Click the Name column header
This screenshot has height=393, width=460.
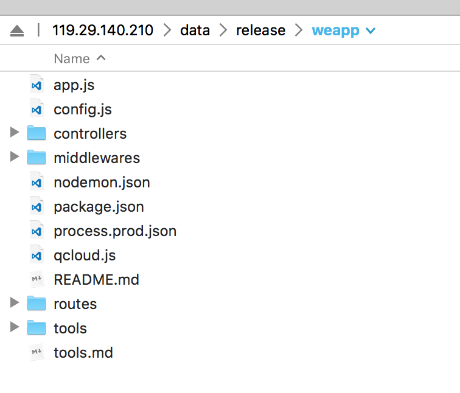pos(72,58)
